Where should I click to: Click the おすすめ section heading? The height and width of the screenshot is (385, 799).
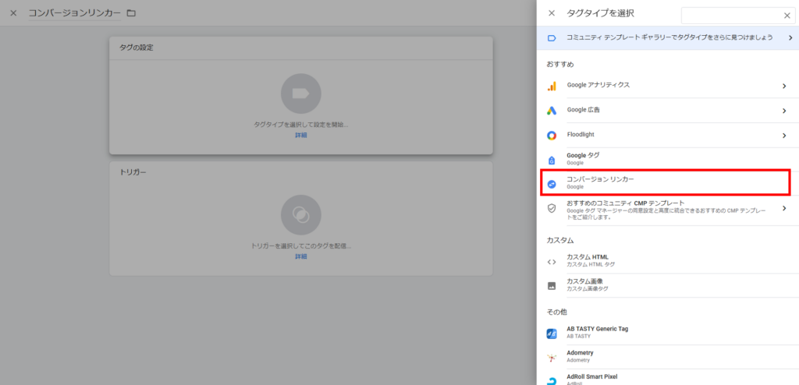click(560, 65)
